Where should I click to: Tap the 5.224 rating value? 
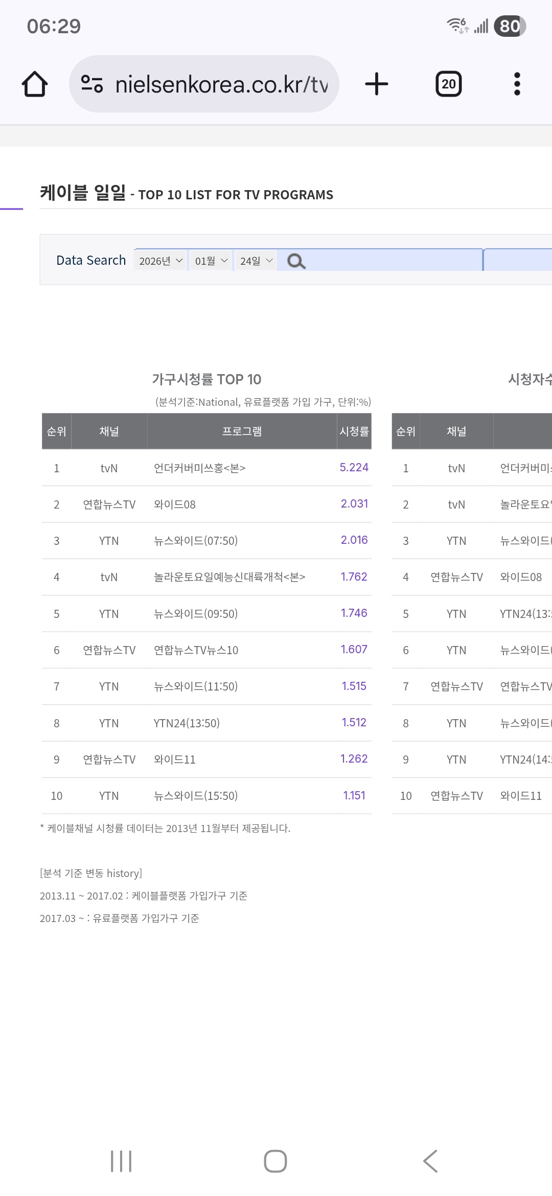point(354,468)
